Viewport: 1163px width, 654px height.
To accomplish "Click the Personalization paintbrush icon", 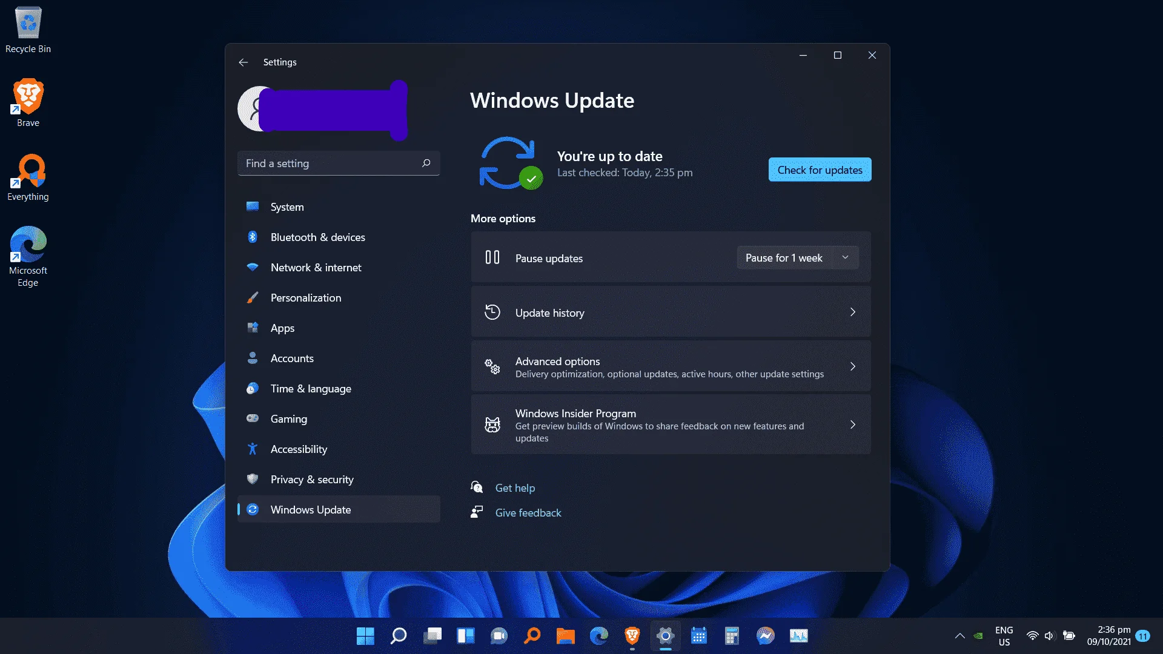I will click(253, 297).
